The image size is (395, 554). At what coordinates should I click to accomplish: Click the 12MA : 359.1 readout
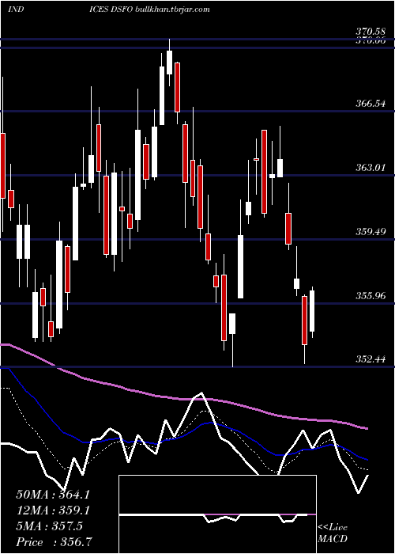point(53,510)
